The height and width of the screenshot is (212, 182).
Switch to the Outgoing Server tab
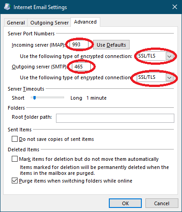[49, 23]
